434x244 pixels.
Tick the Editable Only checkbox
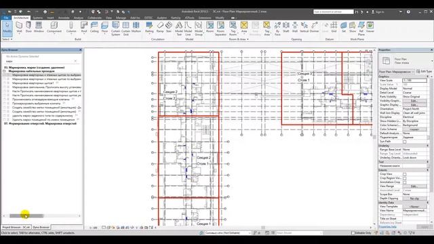[x=353, y=233]
